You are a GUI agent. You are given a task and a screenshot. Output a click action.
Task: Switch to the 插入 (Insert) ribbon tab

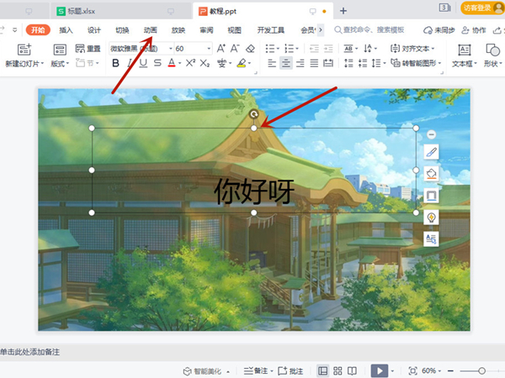[x=66, y=29]
